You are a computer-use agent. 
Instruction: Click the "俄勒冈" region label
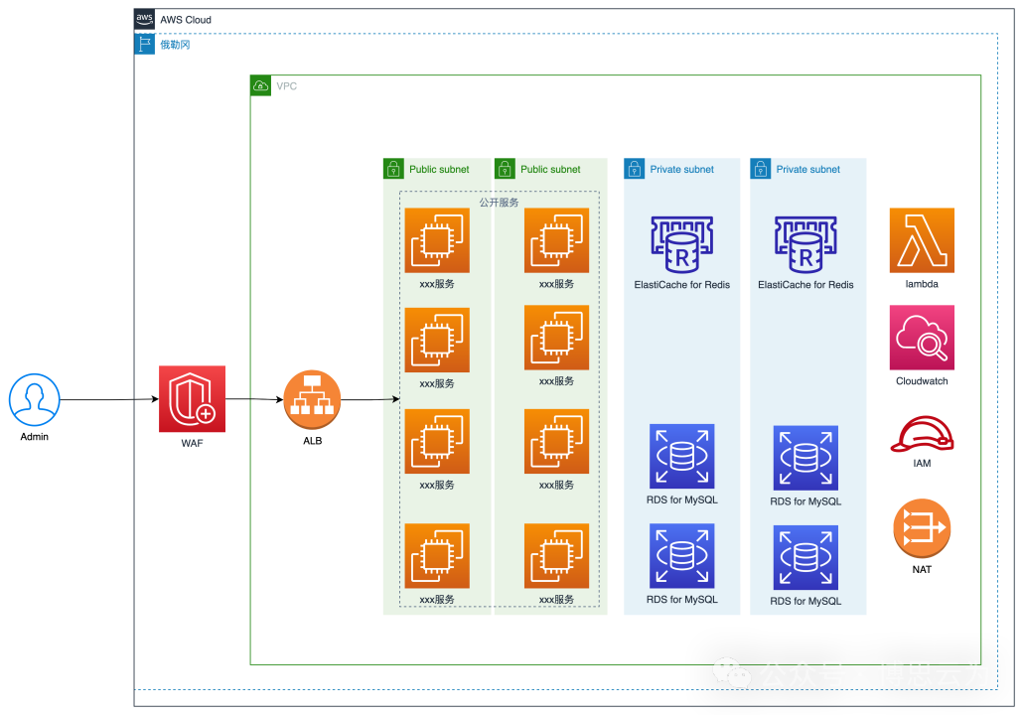point(175,45)
